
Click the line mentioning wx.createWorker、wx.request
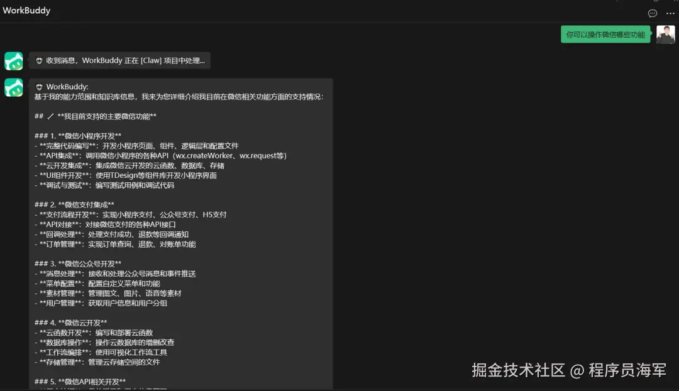point(161,156)
